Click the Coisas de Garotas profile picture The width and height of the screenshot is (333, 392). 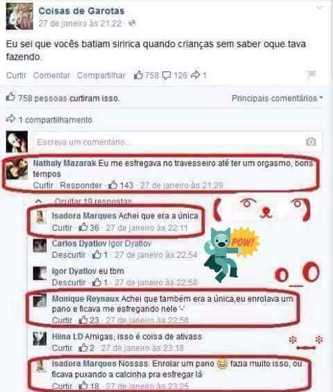tap(19, 17)
